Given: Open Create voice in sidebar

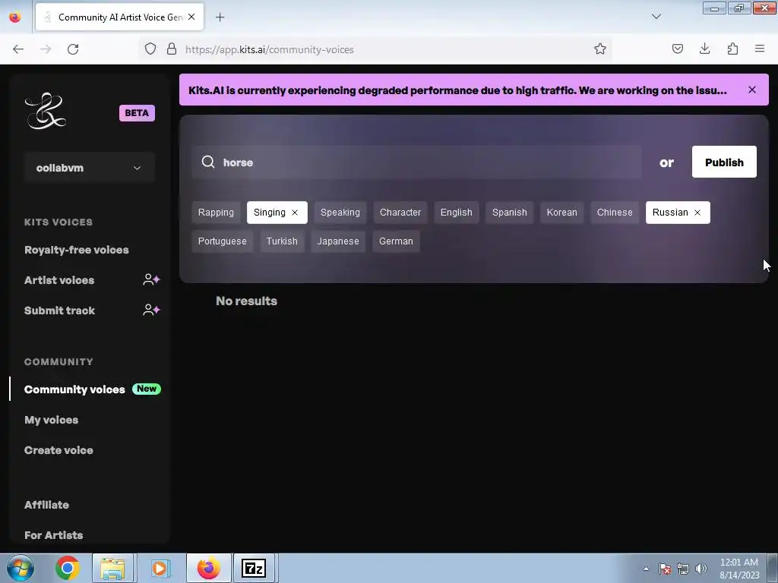Looking at the screenshot, I should [59, 450].
